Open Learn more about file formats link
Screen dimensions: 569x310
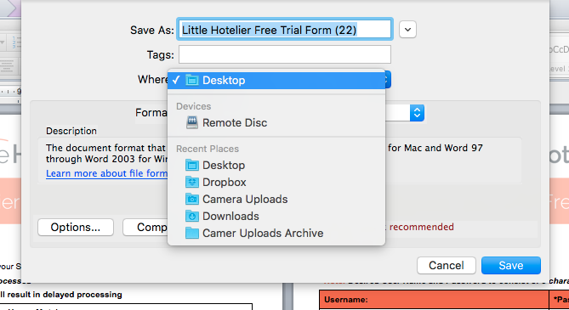pyautogui.click(x=106, y=173)
